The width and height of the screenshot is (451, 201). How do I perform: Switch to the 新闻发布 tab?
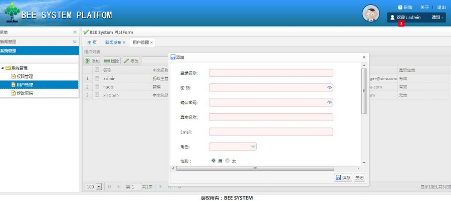click(113, 42)
